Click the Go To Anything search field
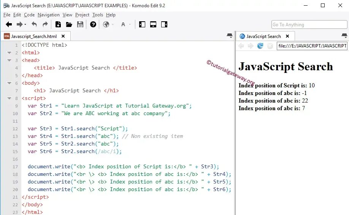Screen dimensions: 349x215 309,25
